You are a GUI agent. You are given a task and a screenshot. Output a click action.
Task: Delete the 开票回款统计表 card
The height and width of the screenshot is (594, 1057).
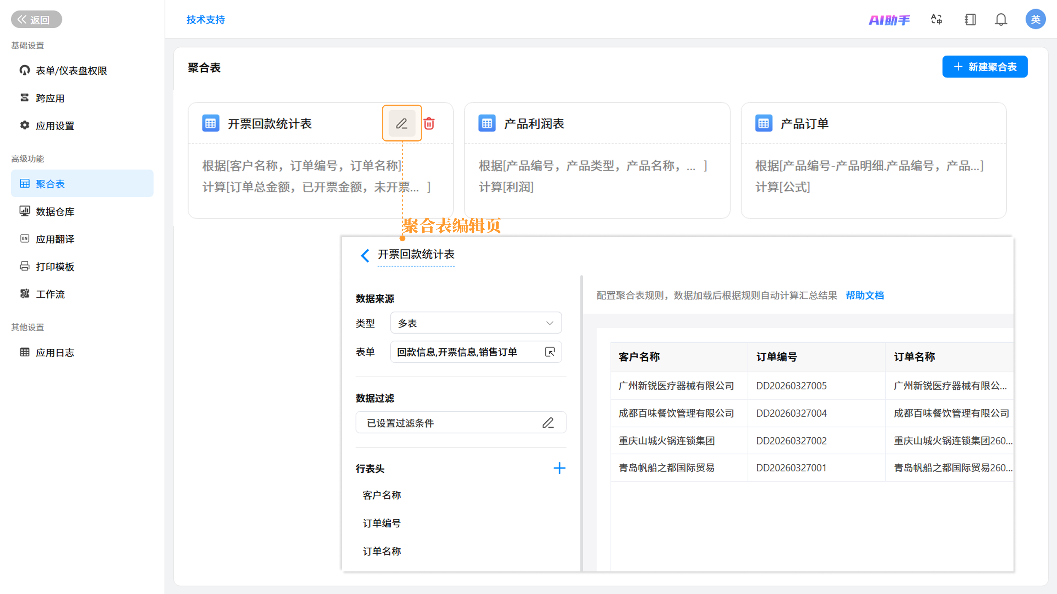(x=429, y=123)
